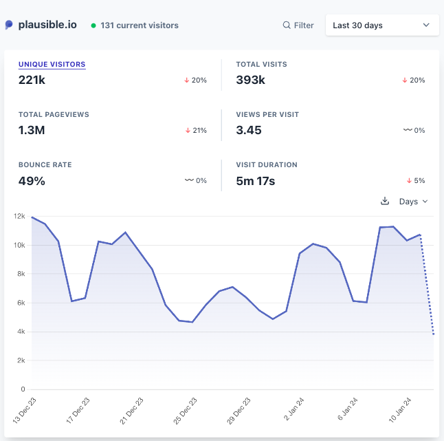Click the 4k y-axis label
This screenshot has height=441, width=444.
pyautogui.click(x=21, y=332)
